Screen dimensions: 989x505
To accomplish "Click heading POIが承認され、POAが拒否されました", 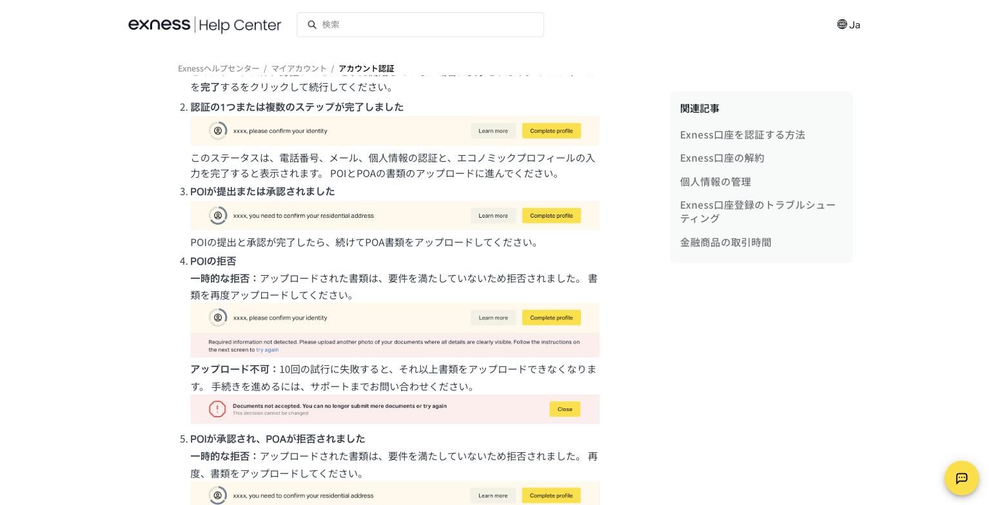I will click(277, 439).
